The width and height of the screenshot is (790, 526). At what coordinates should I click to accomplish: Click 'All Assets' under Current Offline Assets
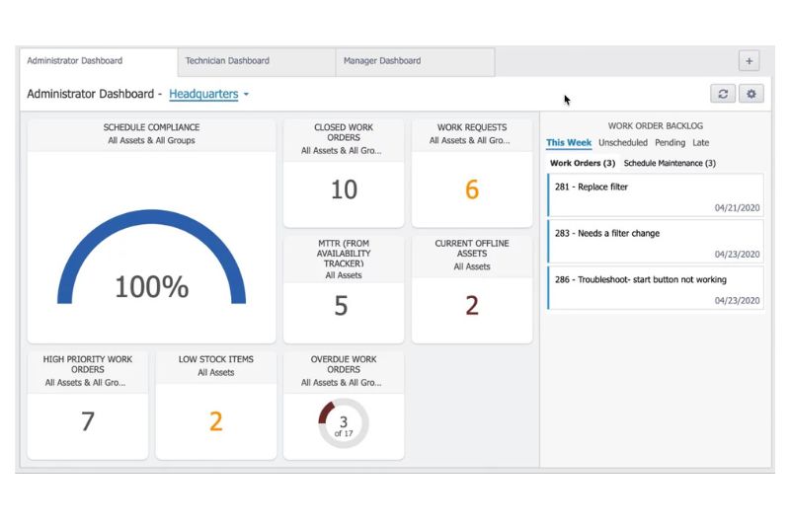pos(472,266)
